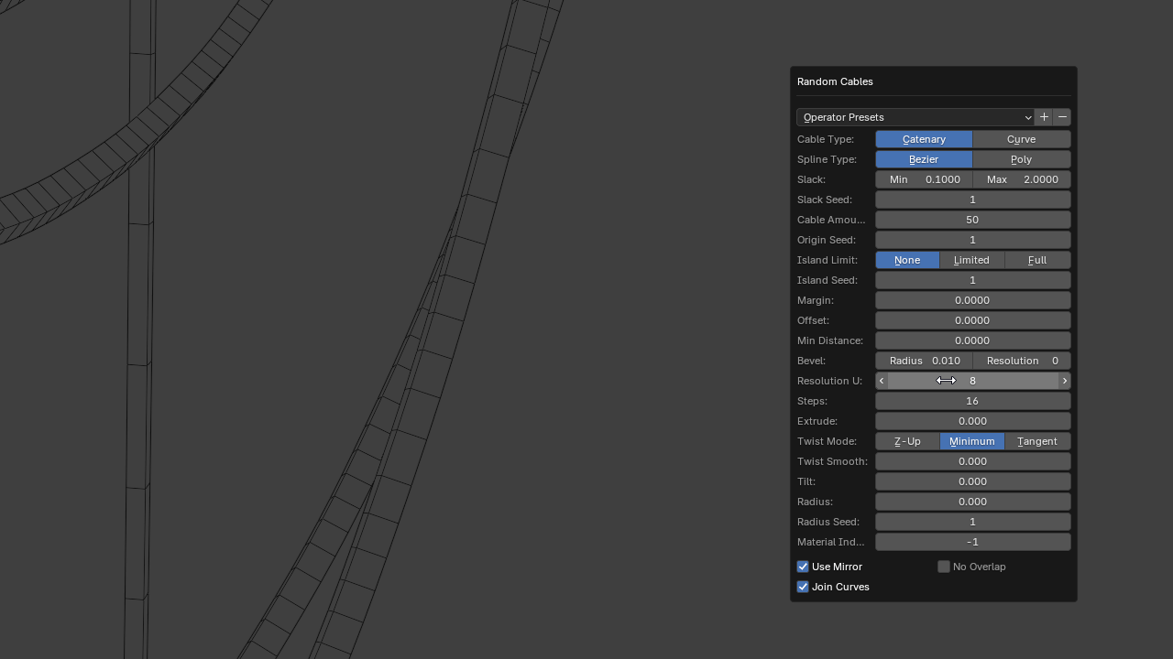The image size is (1173, 659).
Task: Set Cable Type to Curve
Action: pos(1021,139)
